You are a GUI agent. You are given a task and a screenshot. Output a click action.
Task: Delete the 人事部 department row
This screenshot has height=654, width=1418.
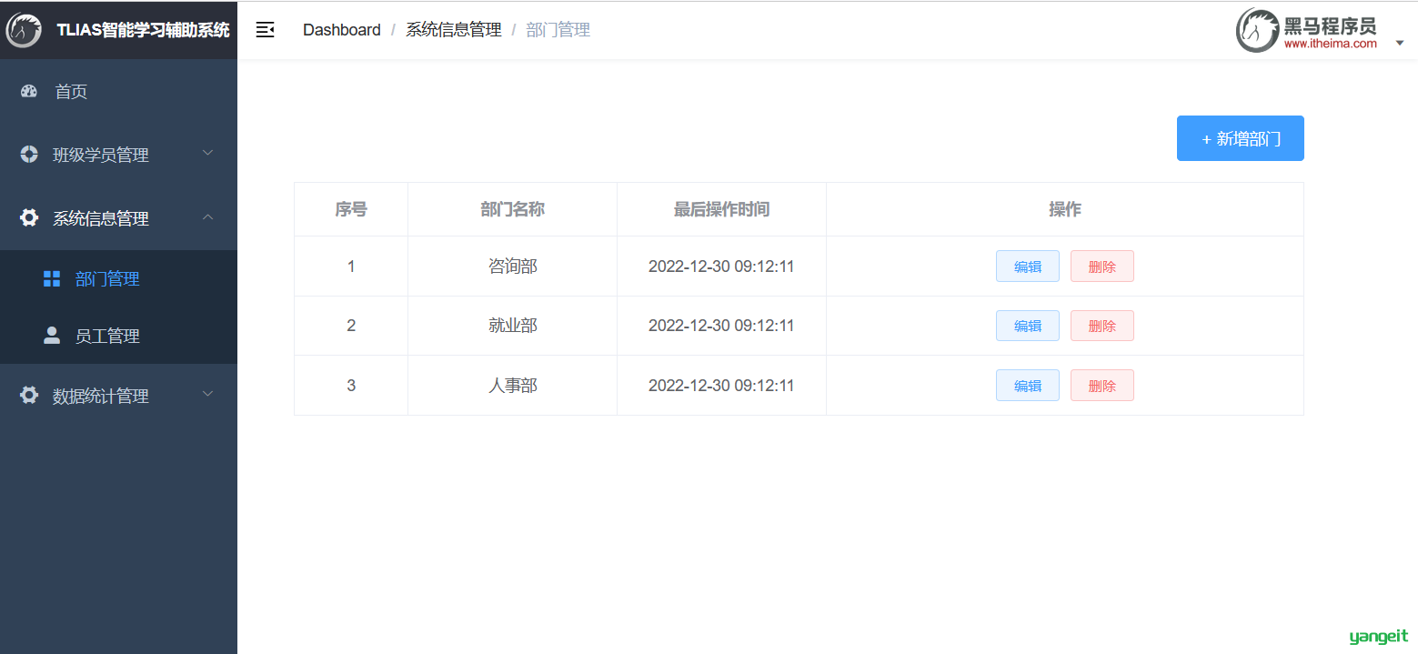click(x=1101, y=386)
